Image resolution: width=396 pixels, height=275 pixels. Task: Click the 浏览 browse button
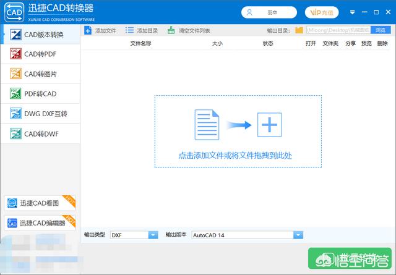[380, 30]
